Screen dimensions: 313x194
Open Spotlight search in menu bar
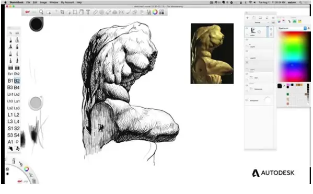click(300, 3)
